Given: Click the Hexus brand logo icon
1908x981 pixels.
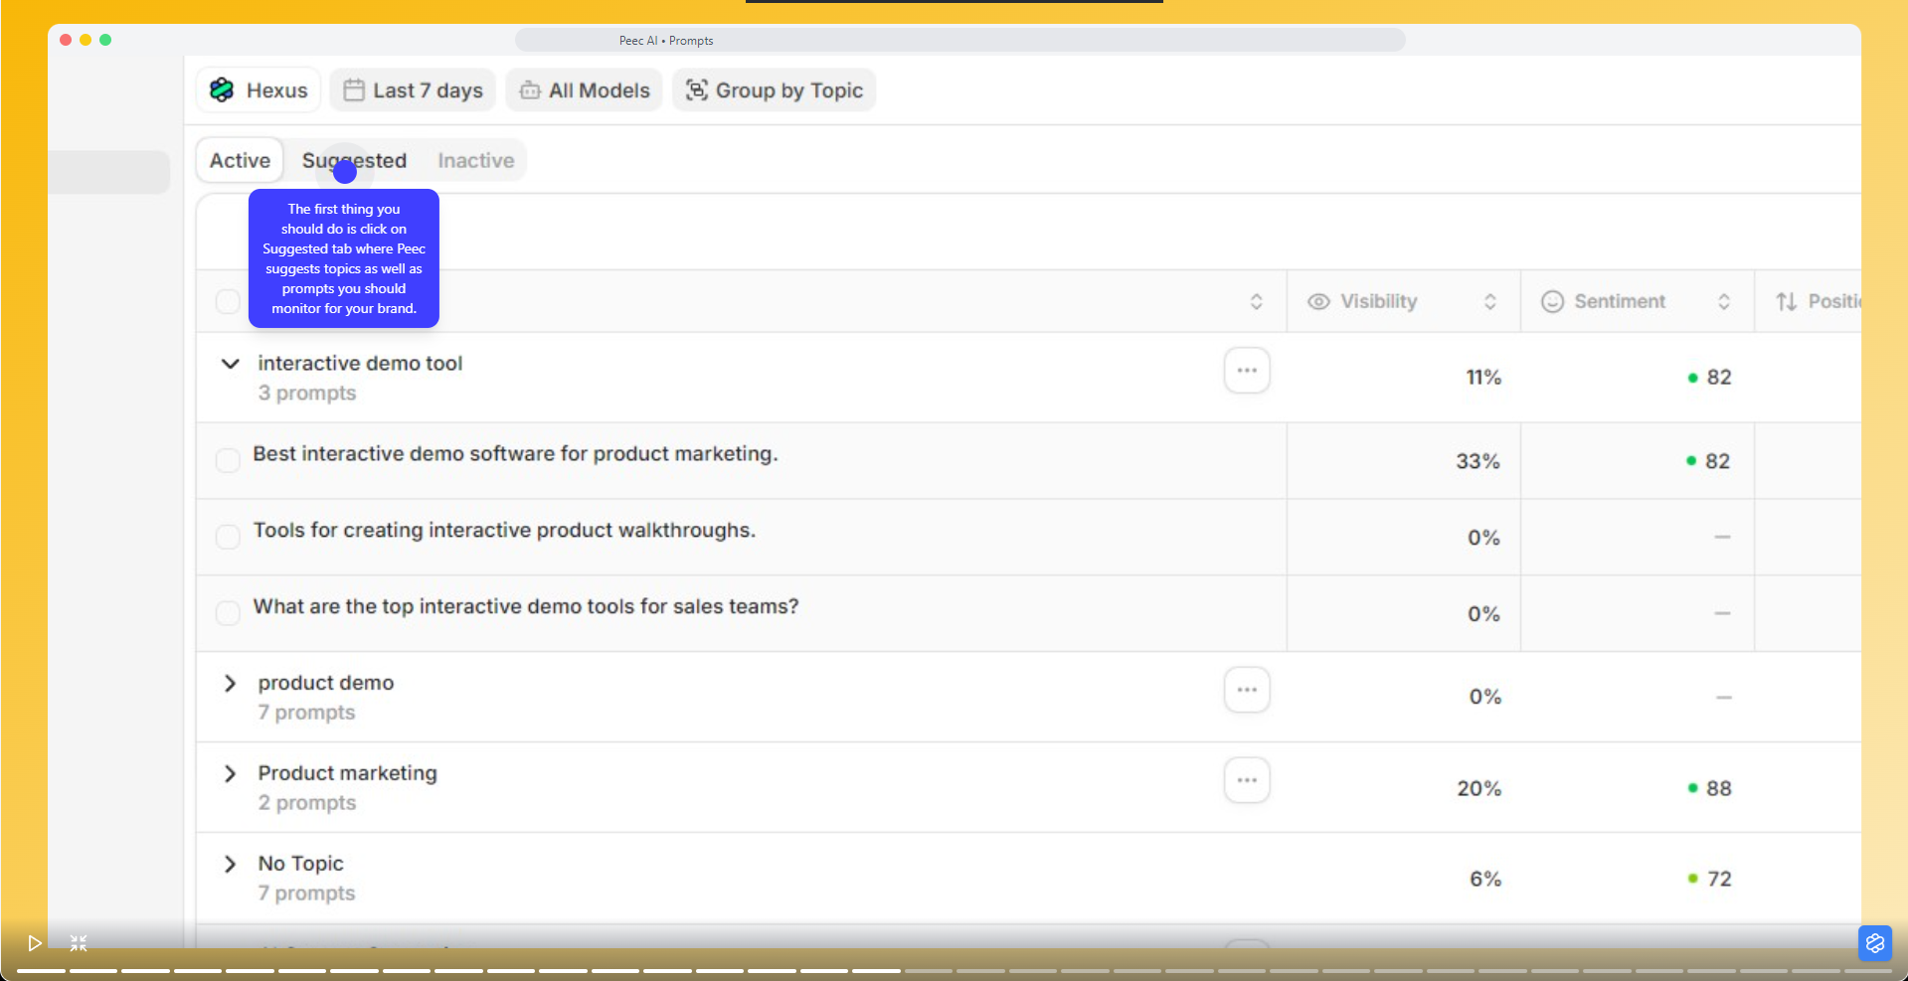Looking at the screenshot, I should pyautogui.click(x=222, y=90).
